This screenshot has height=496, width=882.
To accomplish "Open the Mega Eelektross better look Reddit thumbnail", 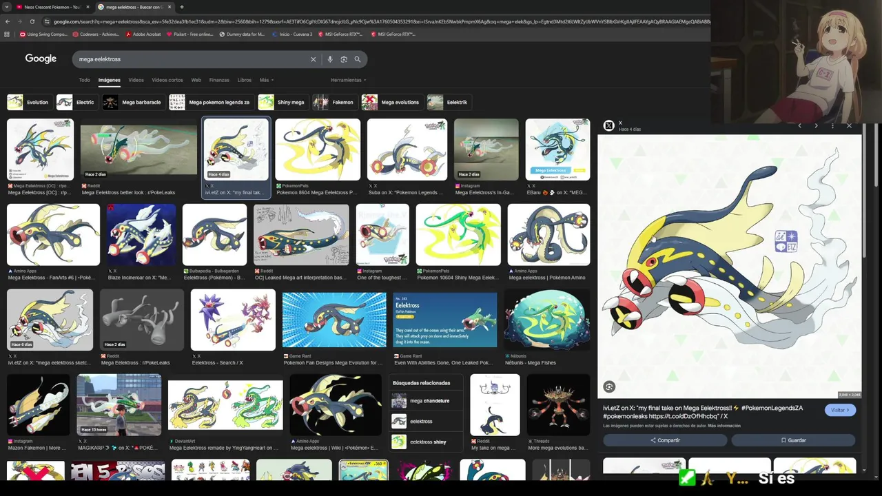I will coord(139,149).
